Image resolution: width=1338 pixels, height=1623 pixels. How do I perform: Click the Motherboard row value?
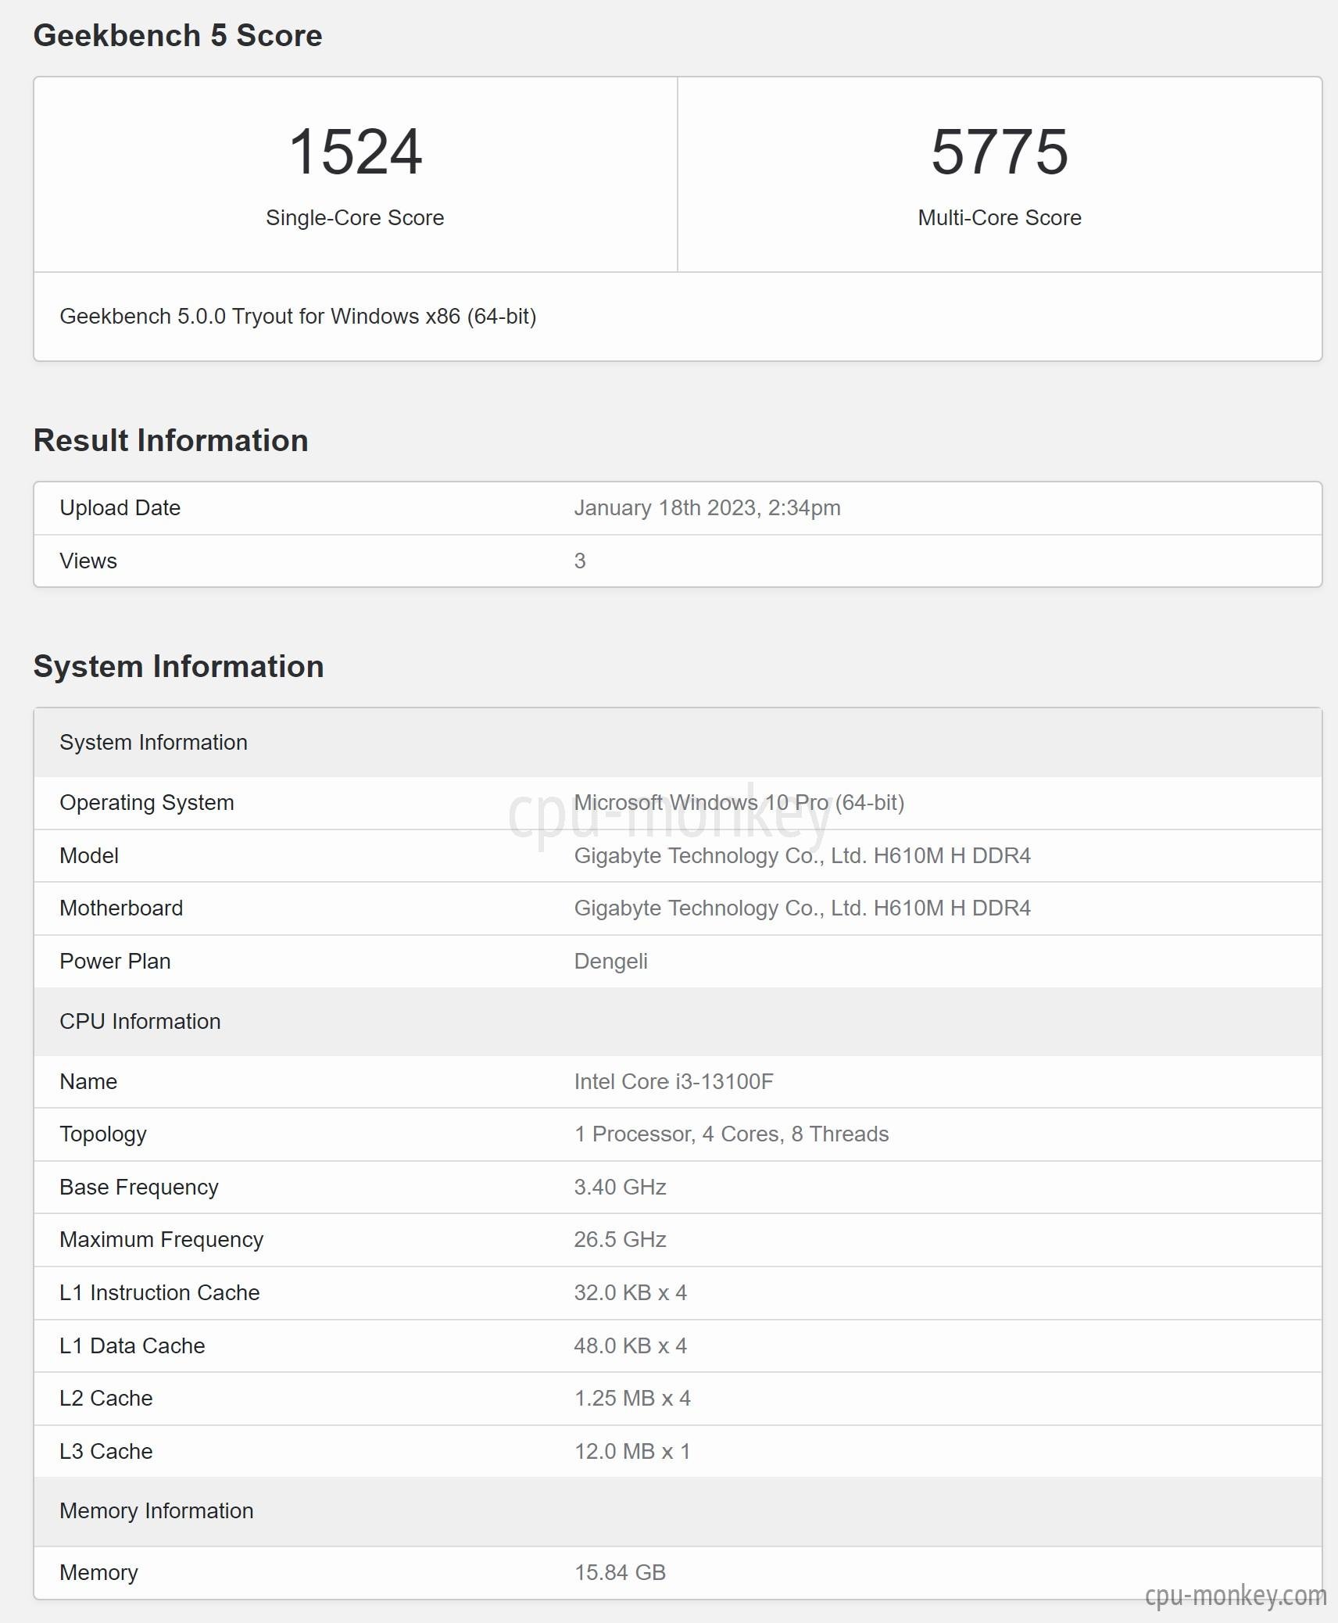point(803,908)
